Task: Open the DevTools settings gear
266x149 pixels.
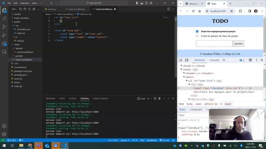Action: 250,60
